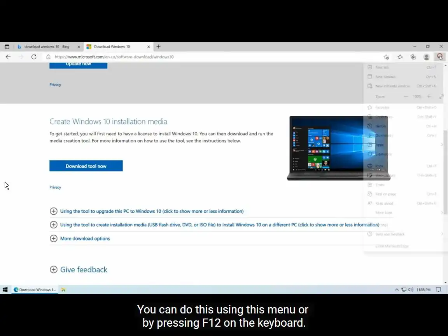448x336 pixels.
Task: Open the Settings and more menu button
Action: [440, 57]
